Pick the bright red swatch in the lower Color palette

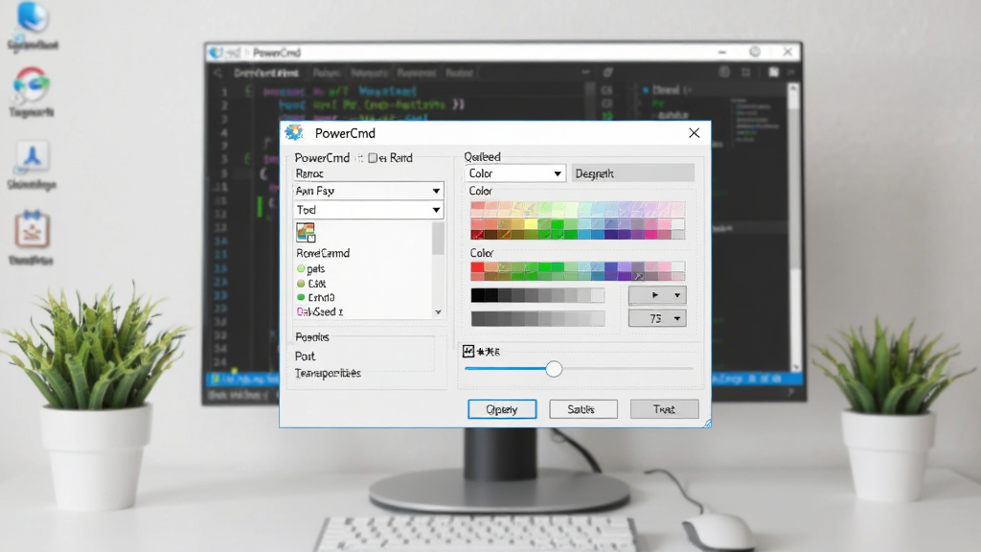coord(477,267)
